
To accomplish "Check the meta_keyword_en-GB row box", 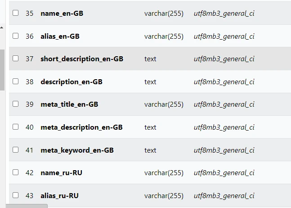I will [x=16, y=149].
